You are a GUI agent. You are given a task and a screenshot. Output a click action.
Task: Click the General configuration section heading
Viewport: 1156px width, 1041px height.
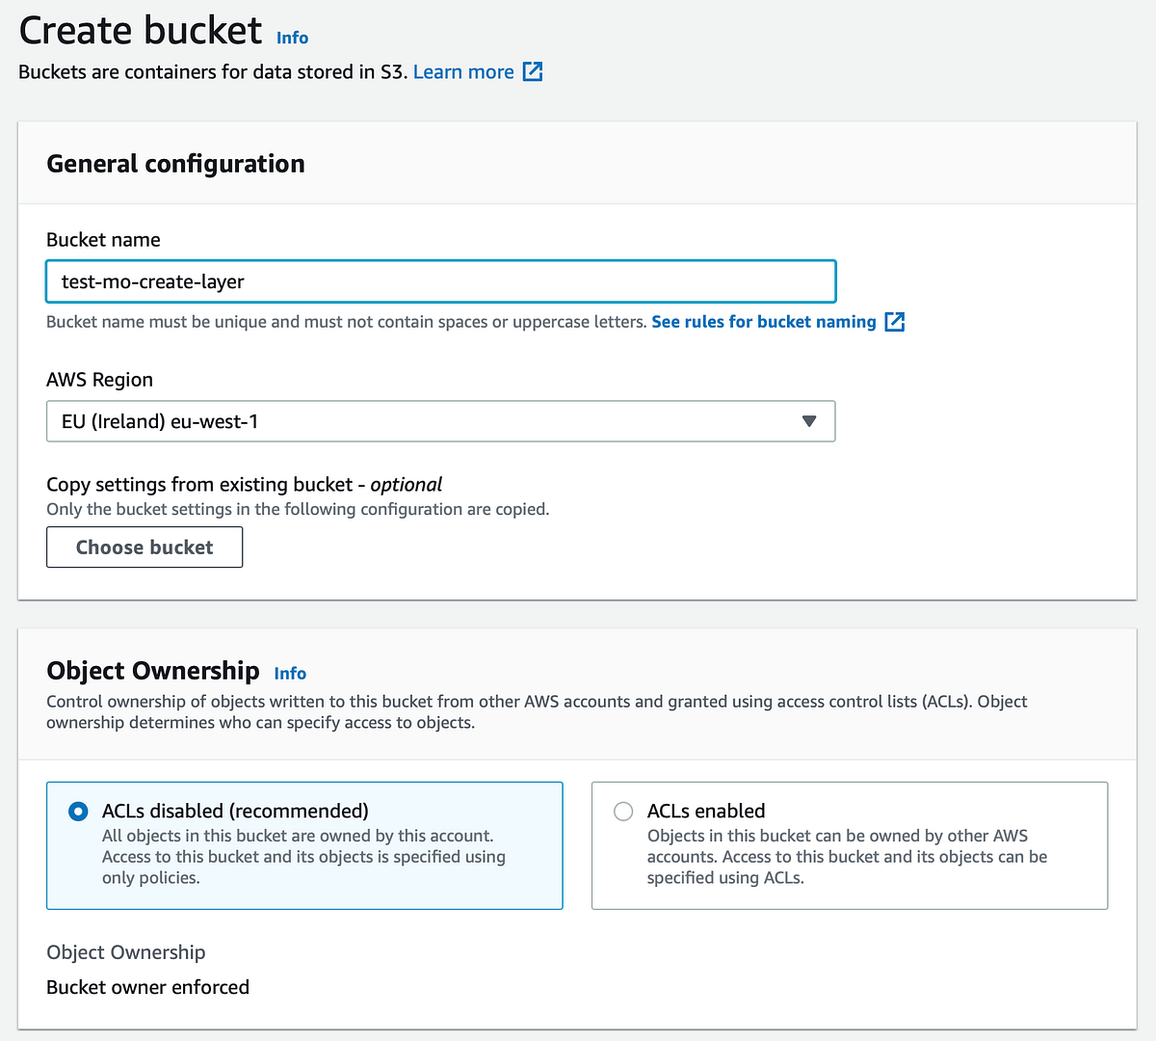175,164
